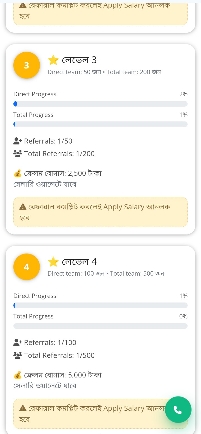Viewport: 201px width, 434px height.
Task: Click Level 4 Total Progress bar
Action: point(100,326)
